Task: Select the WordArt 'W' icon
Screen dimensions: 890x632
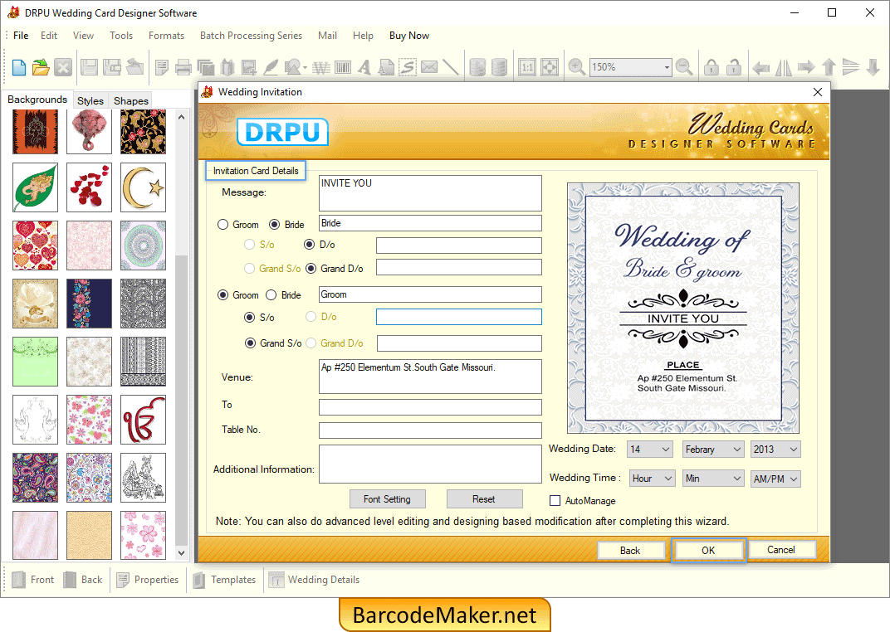Action: click(321, 67)
